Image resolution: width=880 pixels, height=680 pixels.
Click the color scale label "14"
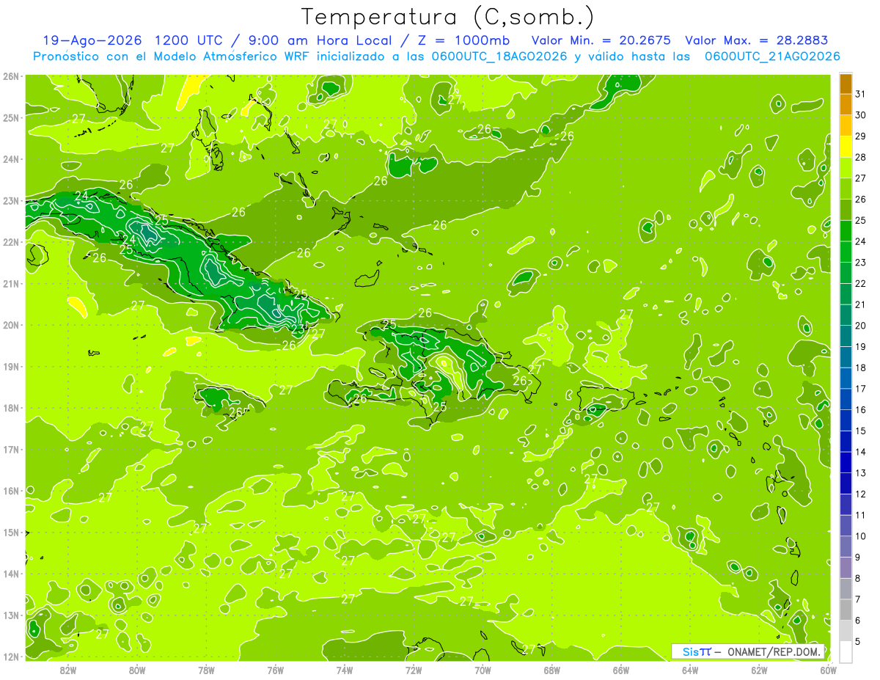pos(860,452)
